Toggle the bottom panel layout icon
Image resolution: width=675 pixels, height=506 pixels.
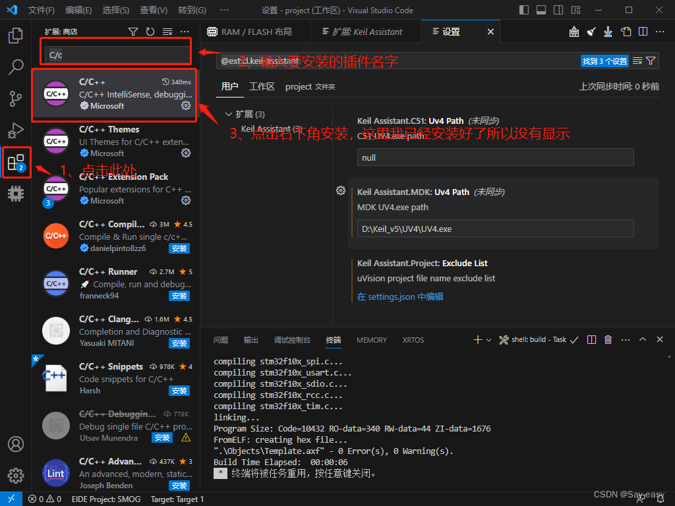click(x=541, y=10)
